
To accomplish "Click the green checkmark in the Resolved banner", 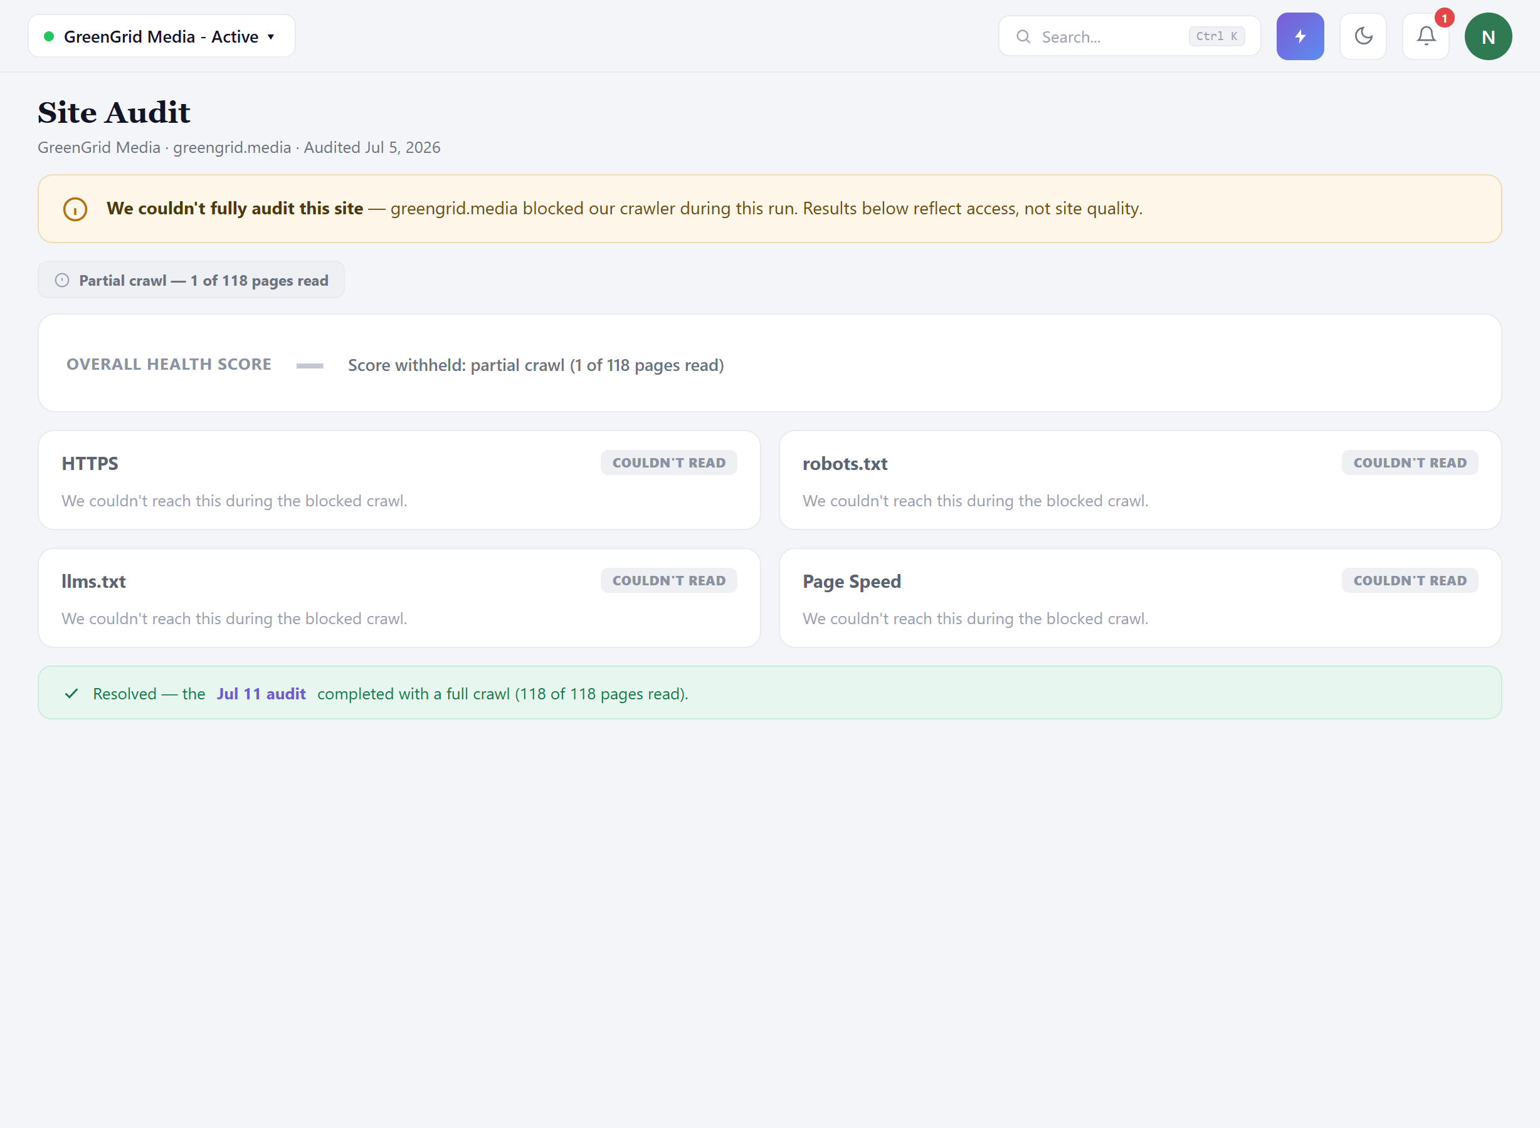I will point(71,694).
